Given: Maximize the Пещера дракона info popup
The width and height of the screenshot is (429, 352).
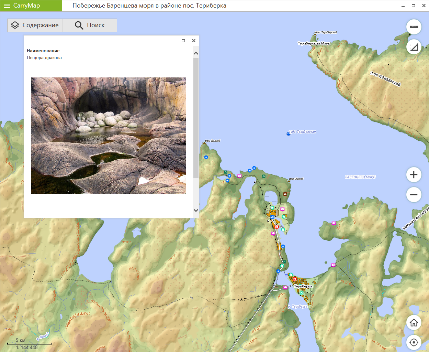Looking at the screenshot, I should pyautogui.click(x=183, y=41).
